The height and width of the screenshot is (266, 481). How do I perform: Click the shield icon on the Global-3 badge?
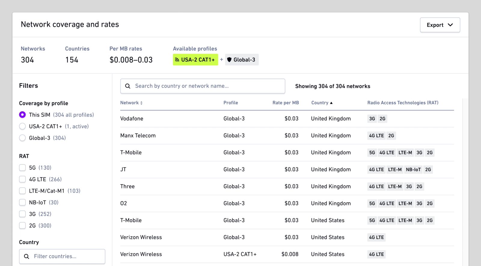coord(229,60)
